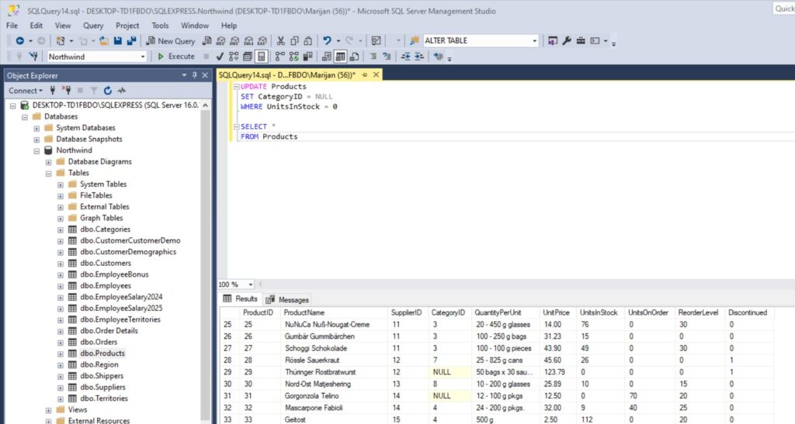This screenshot has height=424, width=795.
Task: Click the Cut scissors icon
Action: (280, 41)
